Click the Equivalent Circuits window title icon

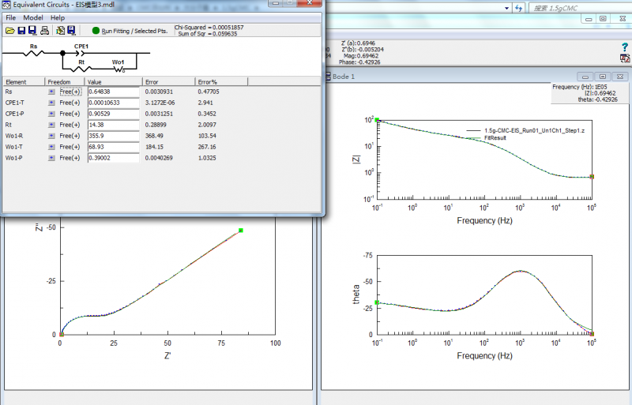point(6,5)
